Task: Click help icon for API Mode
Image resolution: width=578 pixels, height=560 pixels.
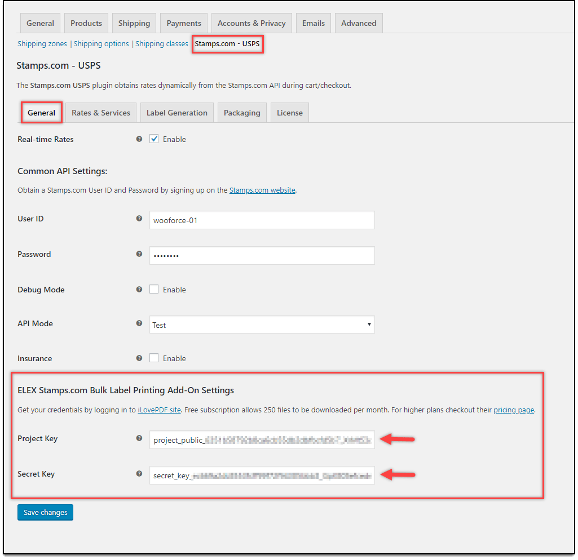Action: (x=139, y=323)
